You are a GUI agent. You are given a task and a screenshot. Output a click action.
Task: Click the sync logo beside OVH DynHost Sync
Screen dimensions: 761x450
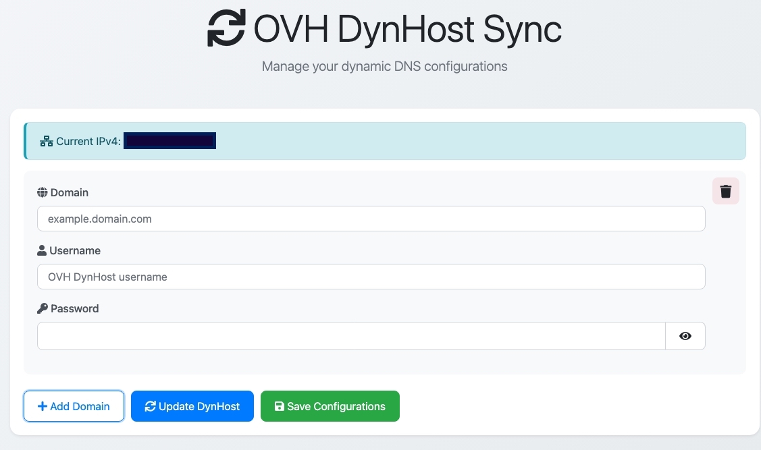(226, 28)
